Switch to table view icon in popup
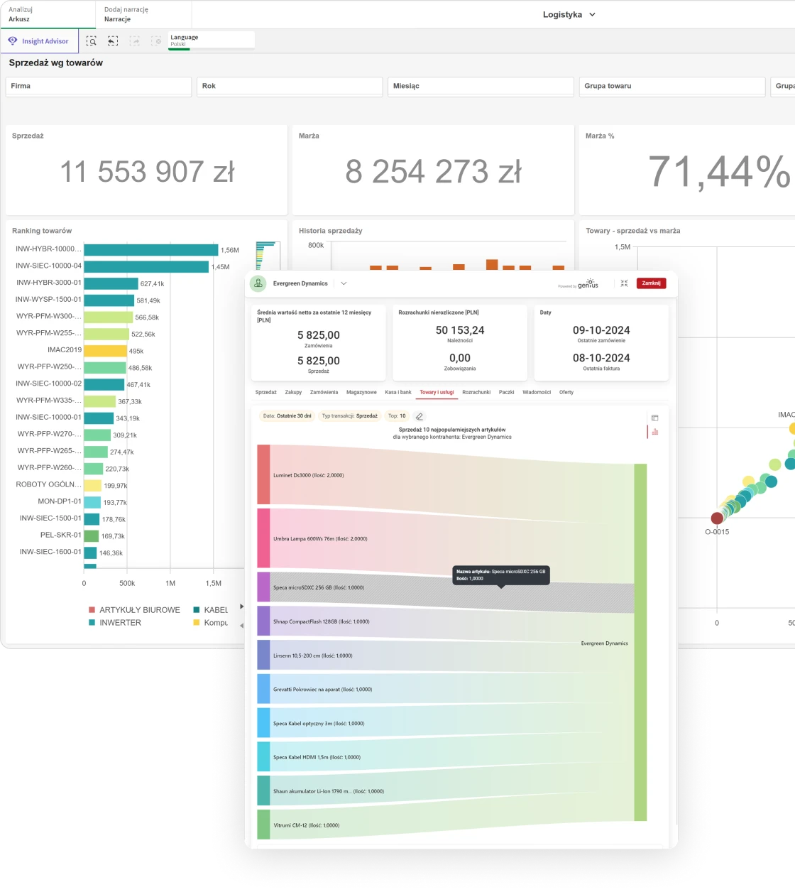 (x=654, y=418)
